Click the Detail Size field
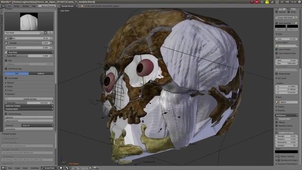The height and width of the screenshot is (170, 302). click(27, 103)
